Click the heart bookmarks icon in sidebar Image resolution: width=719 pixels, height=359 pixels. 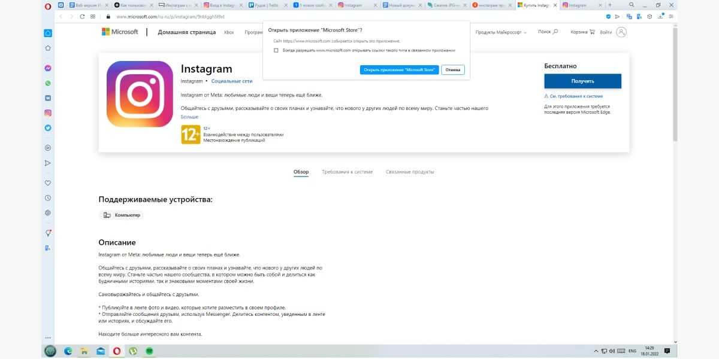[48, 182]
